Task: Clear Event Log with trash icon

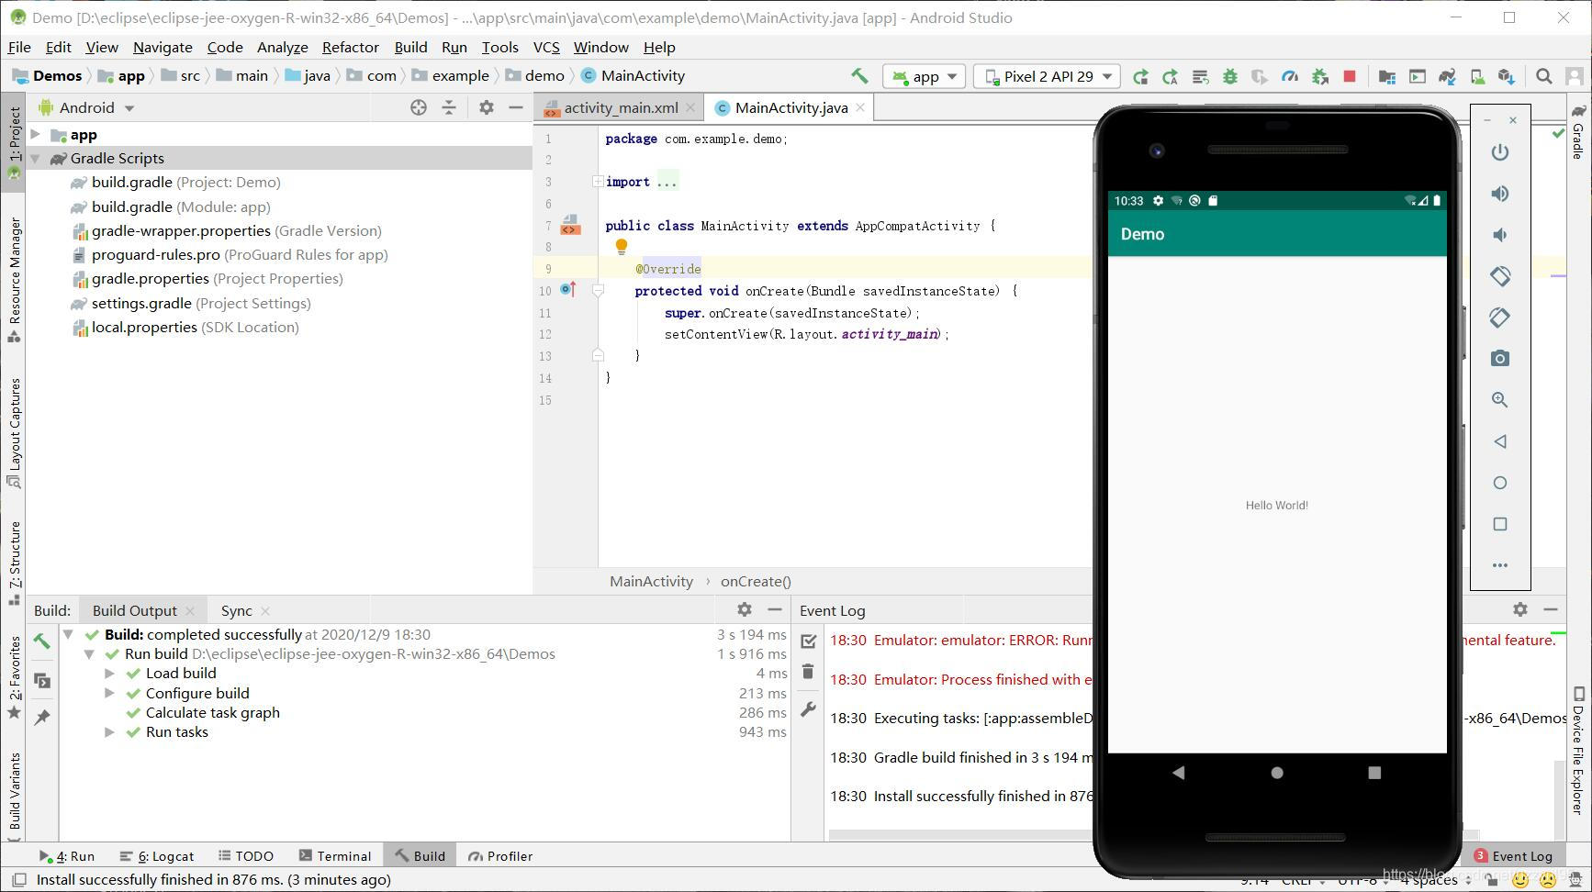Action: tap(808, 672)
